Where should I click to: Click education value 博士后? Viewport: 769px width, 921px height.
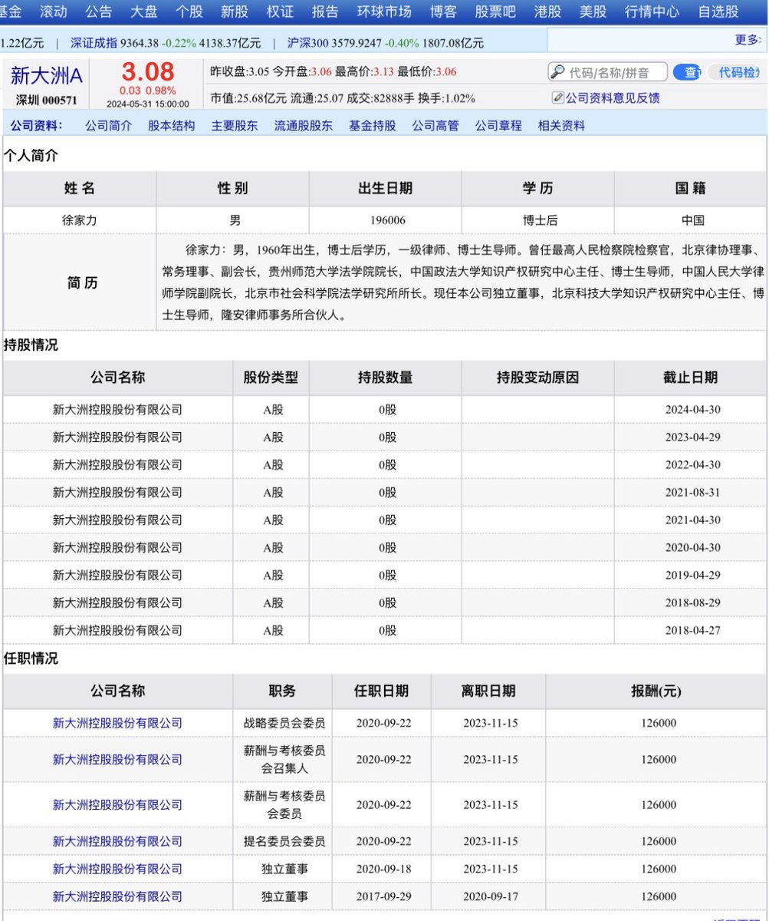click(540, 220)
